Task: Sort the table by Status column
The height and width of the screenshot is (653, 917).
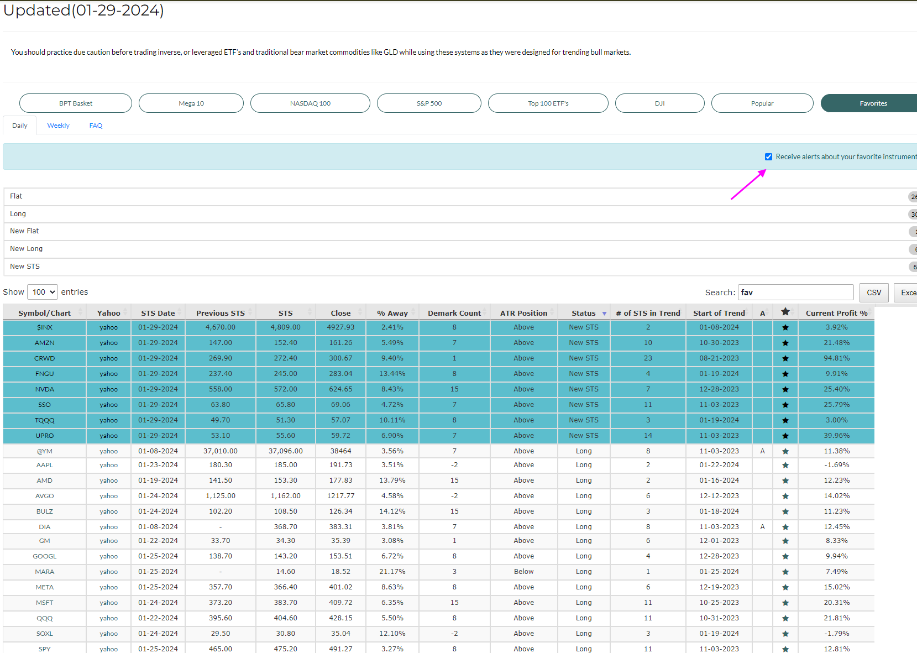Action: 584,313
